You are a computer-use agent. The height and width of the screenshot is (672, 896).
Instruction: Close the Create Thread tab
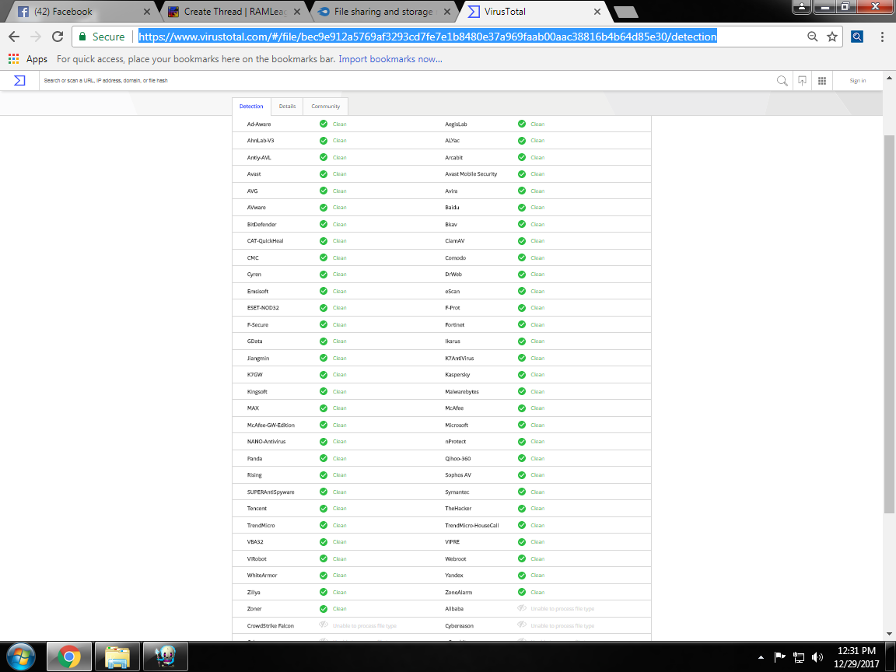click(297, 12)
